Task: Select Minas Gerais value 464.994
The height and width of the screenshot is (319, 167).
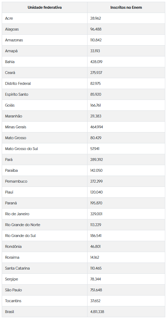Action: [x=97, y=127]
